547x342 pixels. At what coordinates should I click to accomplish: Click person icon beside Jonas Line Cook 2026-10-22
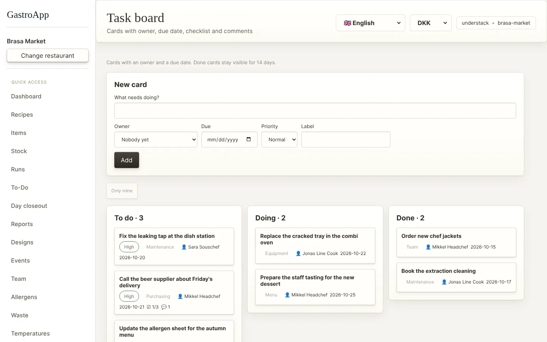298,253
